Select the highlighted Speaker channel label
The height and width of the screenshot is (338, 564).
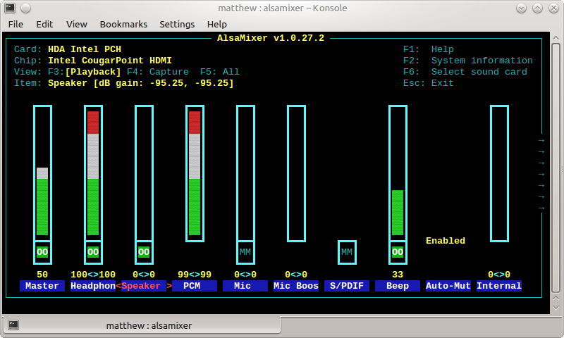pos(144,286)
